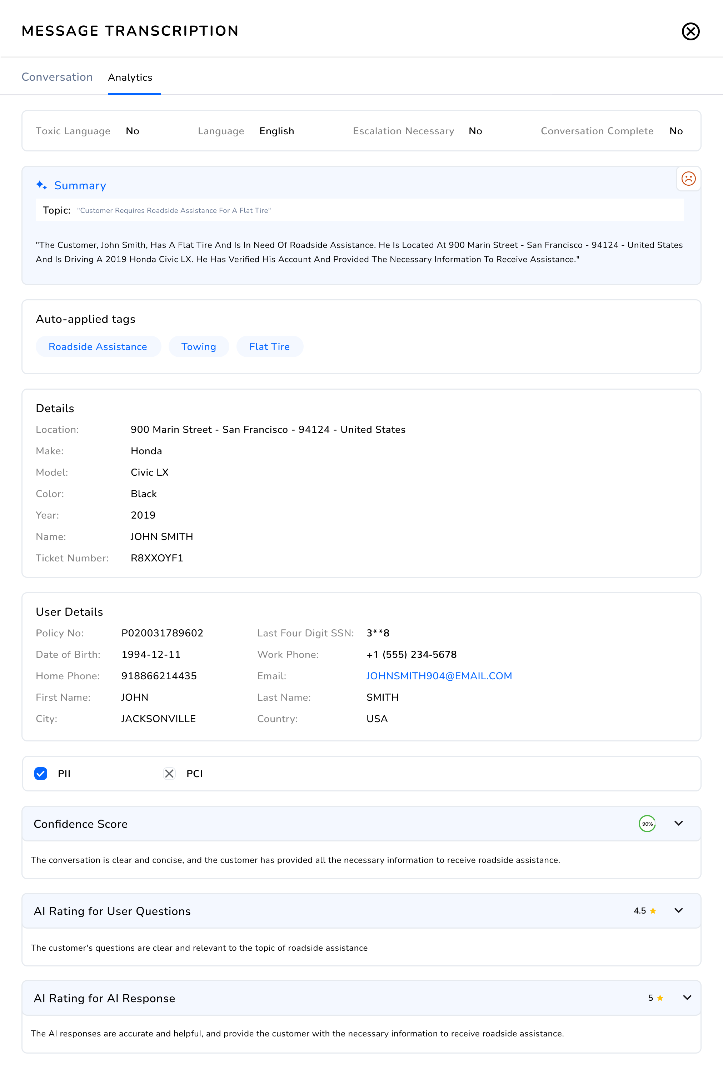Close the Message Transcription dialog

[x=690, y=31]
